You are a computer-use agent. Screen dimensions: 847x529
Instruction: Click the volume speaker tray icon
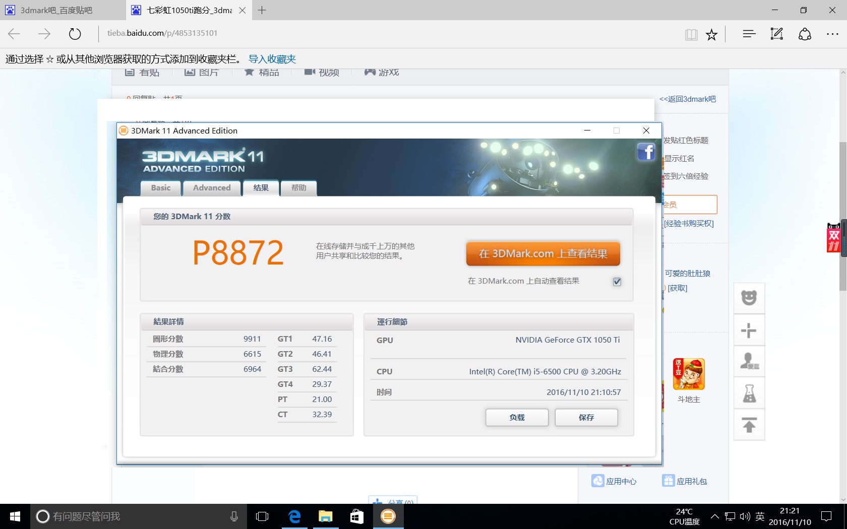tap(745, 516)
